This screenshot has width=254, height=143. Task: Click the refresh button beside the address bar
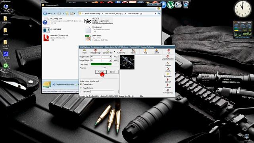point(159,14)
